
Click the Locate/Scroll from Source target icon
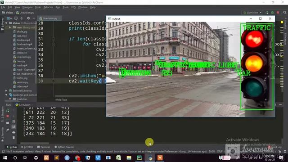click(16, 18)
